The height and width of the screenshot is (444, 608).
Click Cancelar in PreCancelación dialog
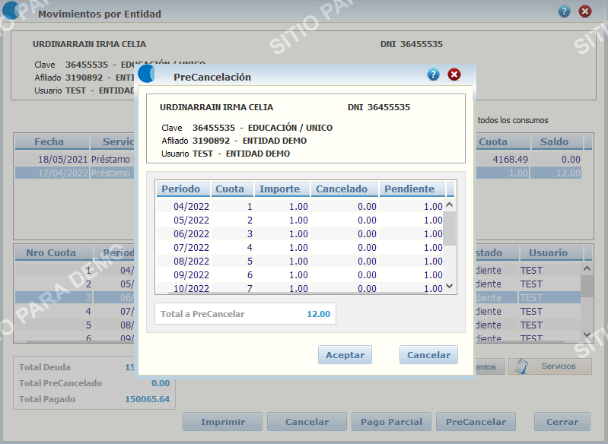(428, 355)
